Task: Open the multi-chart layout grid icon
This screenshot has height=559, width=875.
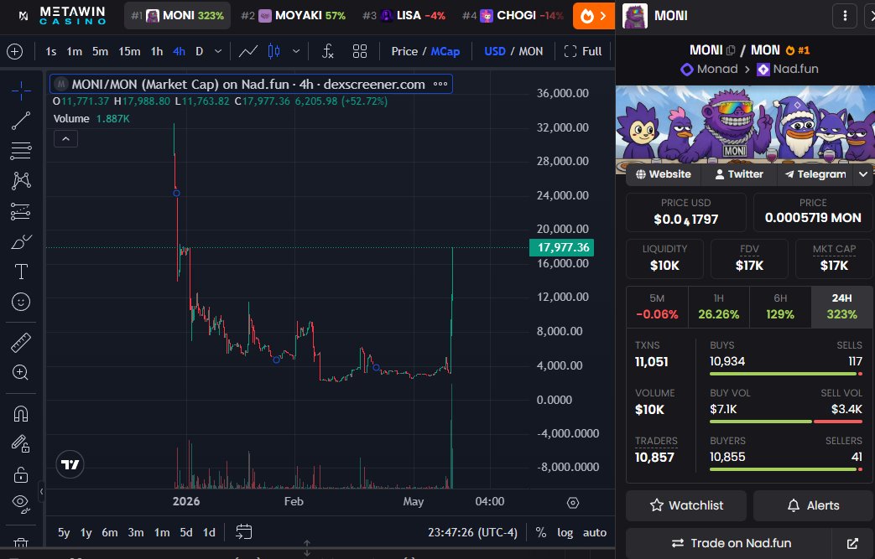Action: (360, 51)
